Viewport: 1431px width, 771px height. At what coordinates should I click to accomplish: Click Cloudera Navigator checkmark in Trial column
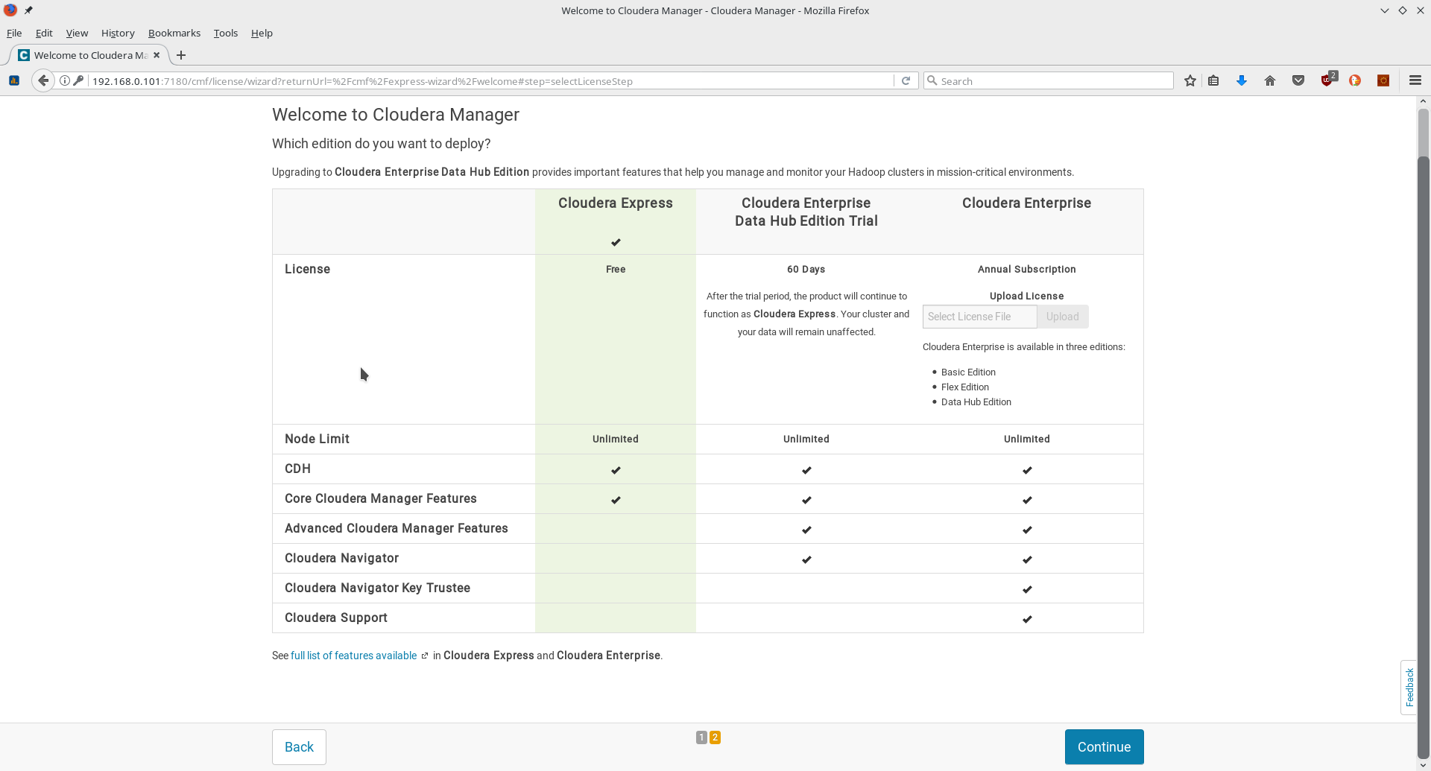(x=806, y=559)
